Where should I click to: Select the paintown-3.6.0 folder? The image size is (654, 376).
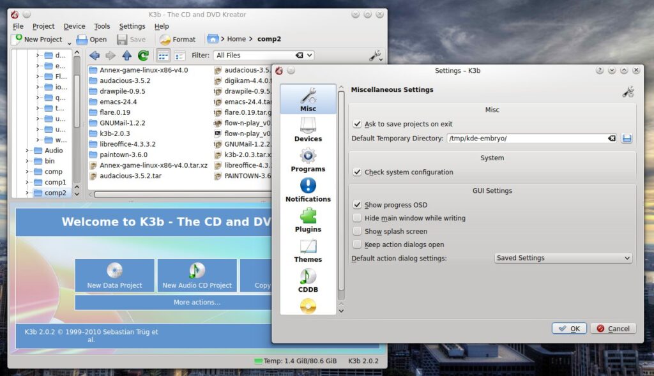click(x=118, y=154)
